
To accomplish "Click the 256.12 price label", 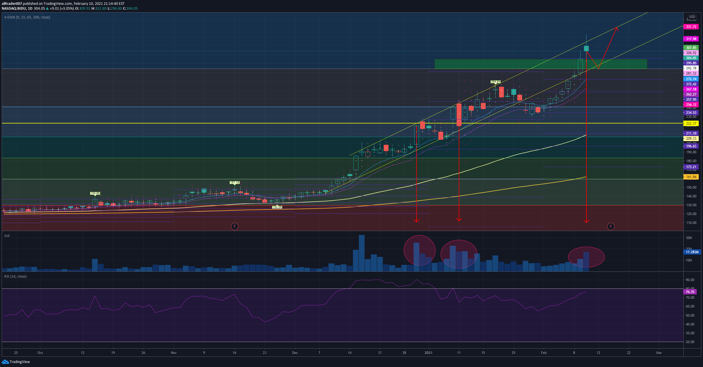I will pos(691,105).
